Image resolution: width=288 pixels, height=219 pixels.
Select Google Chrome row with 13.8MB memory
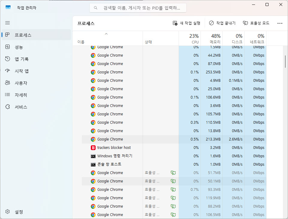(174, 131)
